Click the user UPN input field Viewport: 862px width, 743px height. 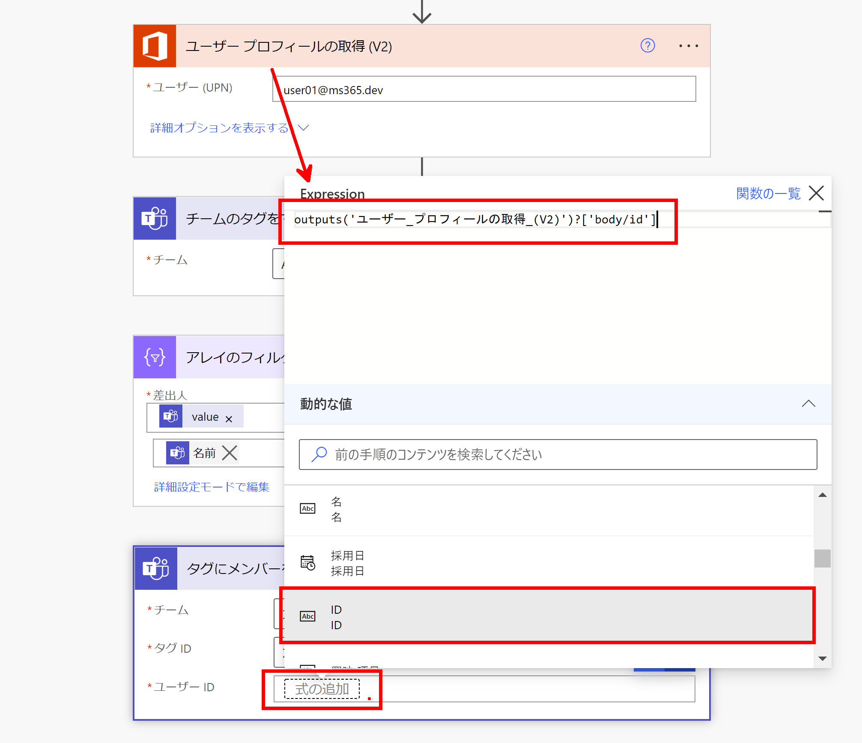484,89
